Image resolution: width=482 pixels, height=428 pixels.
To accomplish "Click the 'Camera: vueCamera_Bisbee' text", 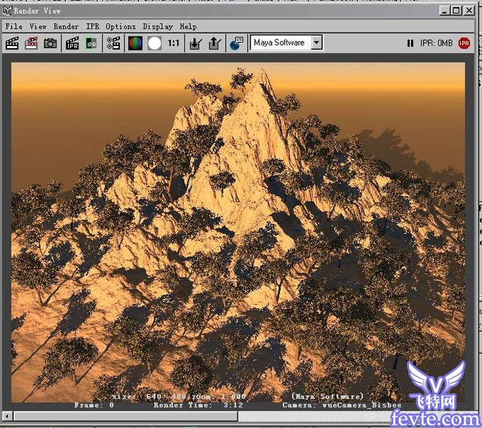I will click(342, 405).
